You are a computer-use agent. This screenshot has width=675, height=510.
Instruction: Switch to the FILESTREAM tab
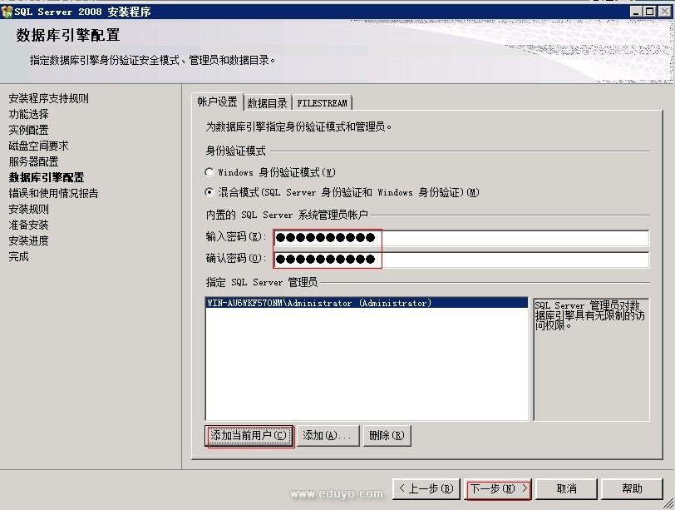coord(322,103)
